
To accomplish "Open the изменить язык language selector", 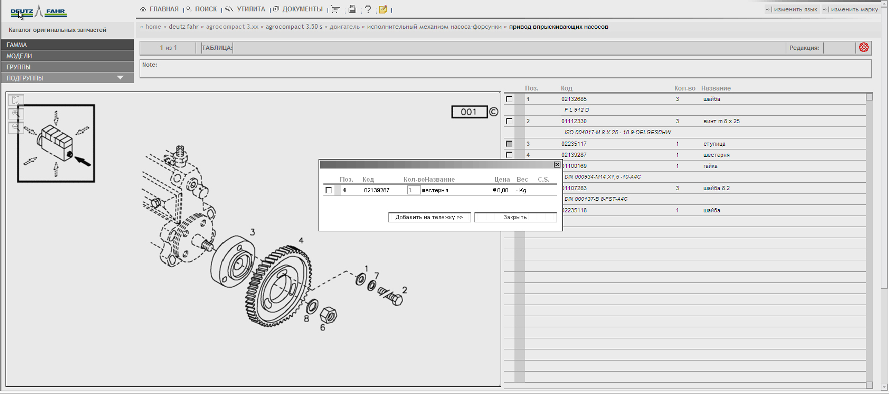I will click(795, 9).
